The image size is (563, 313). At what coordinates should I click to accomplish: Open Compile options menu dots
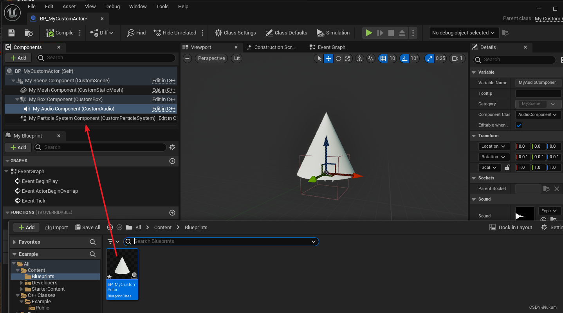(x=80, y=33)
